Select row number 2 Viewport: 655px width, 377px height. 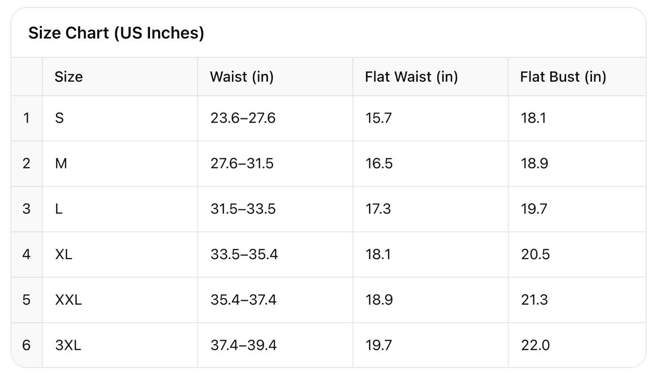(26, 163)
